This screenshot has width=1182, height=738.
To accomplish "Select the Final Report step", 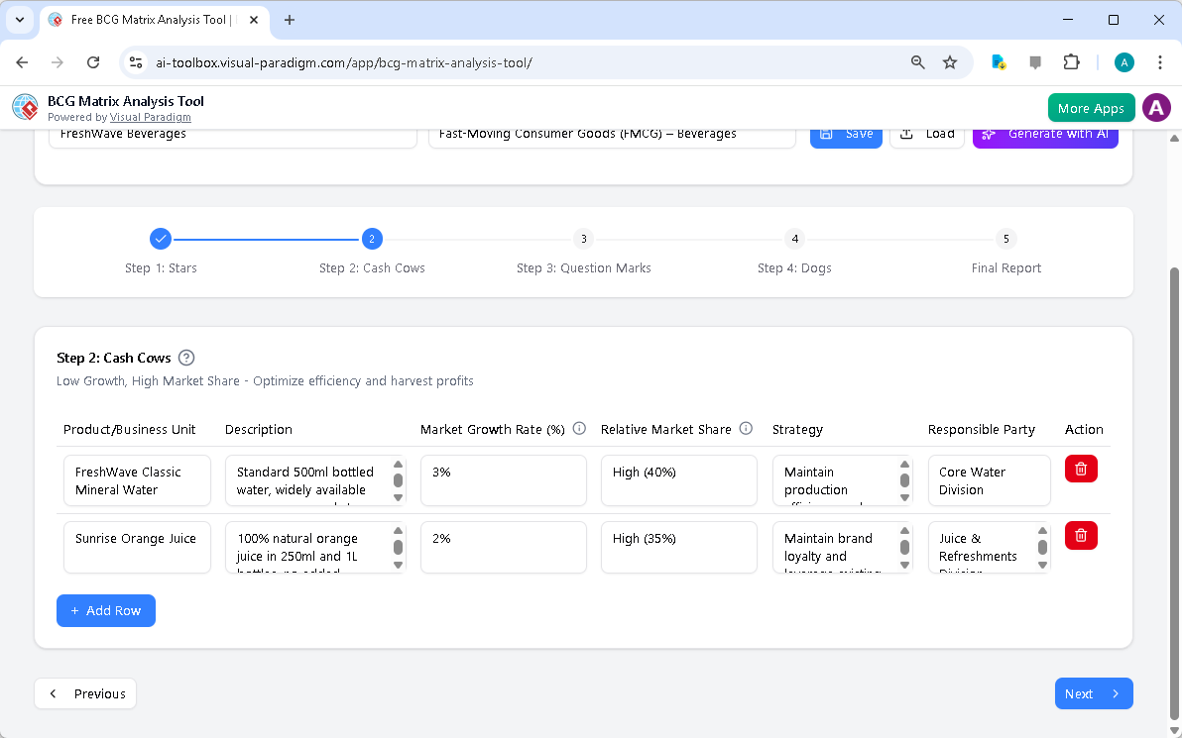I will (1005, 239).
